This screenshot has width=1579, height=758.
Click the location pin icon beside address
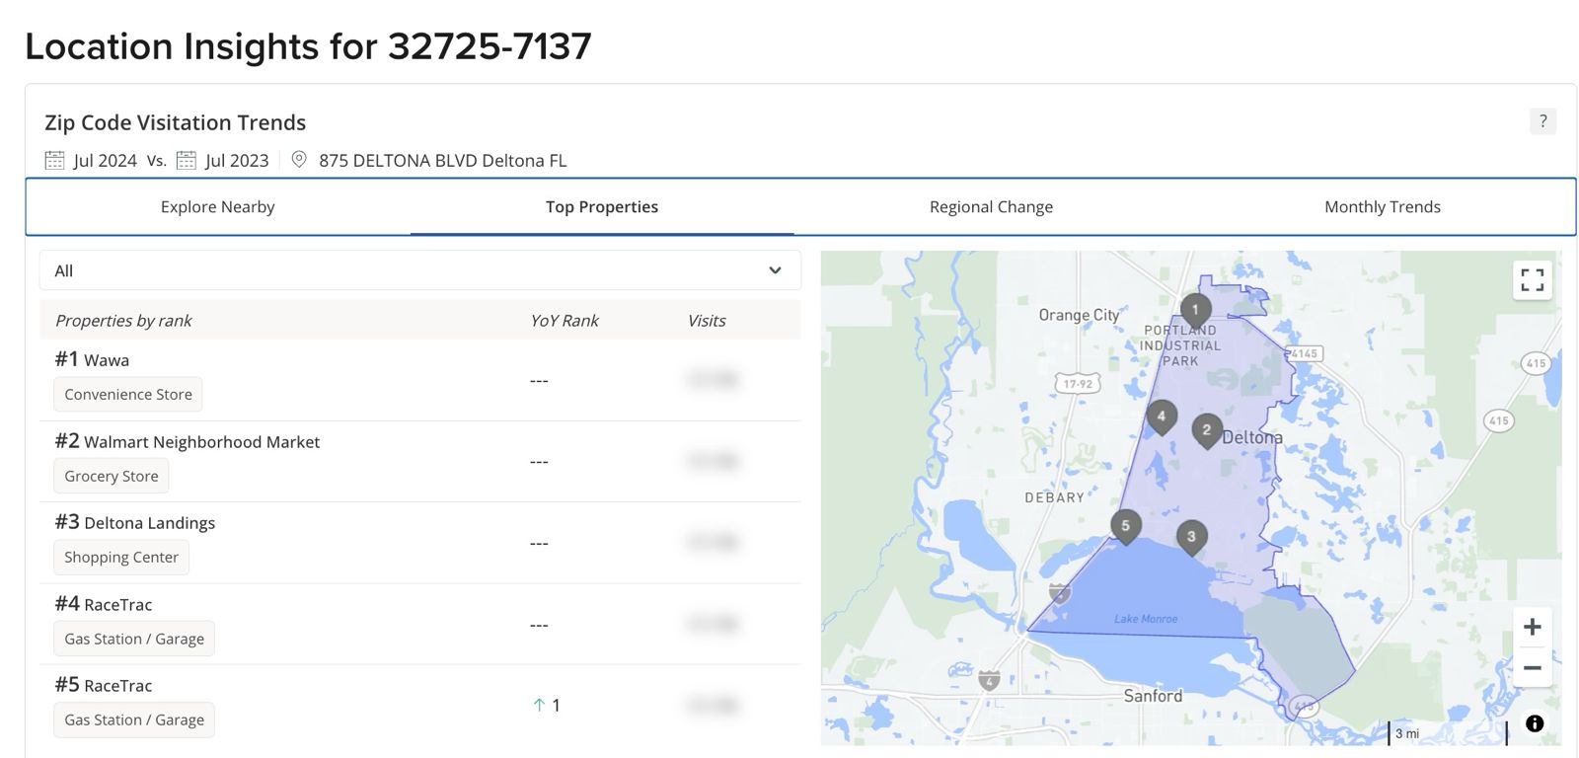point(299,160)
